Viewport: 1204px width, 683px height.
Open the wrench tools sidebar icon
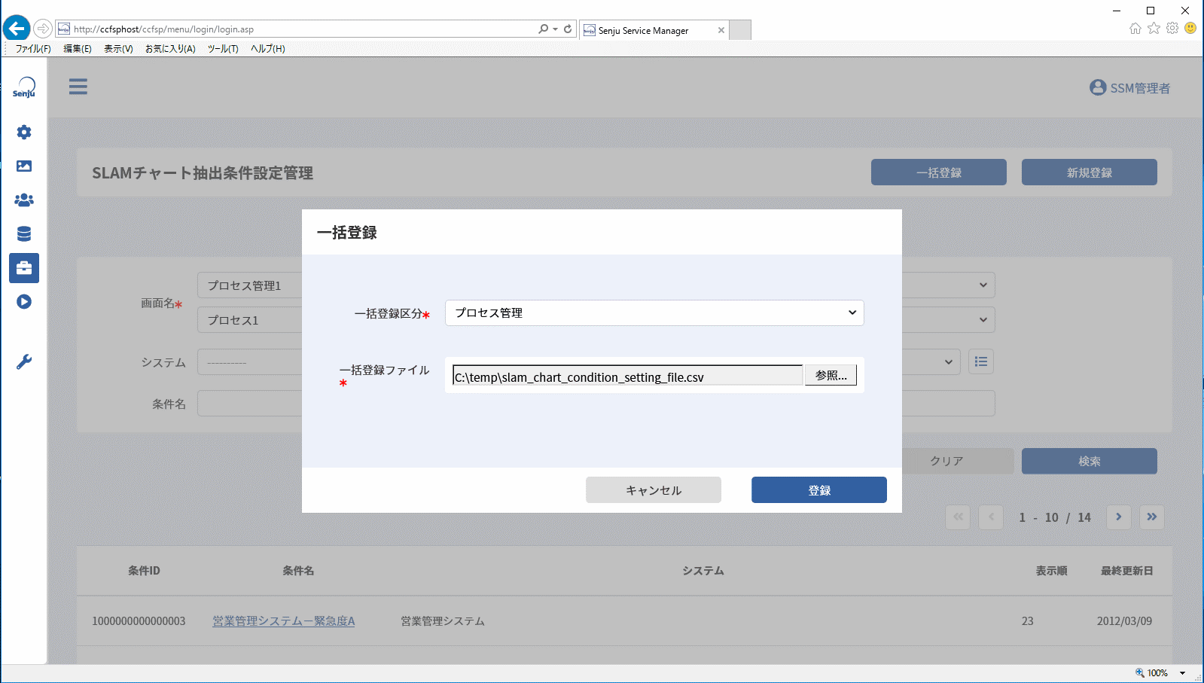pyautogui.click(x=24, y=362)
